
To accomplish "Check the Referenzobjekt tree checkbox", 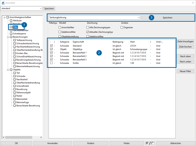I will coord(15,92).
